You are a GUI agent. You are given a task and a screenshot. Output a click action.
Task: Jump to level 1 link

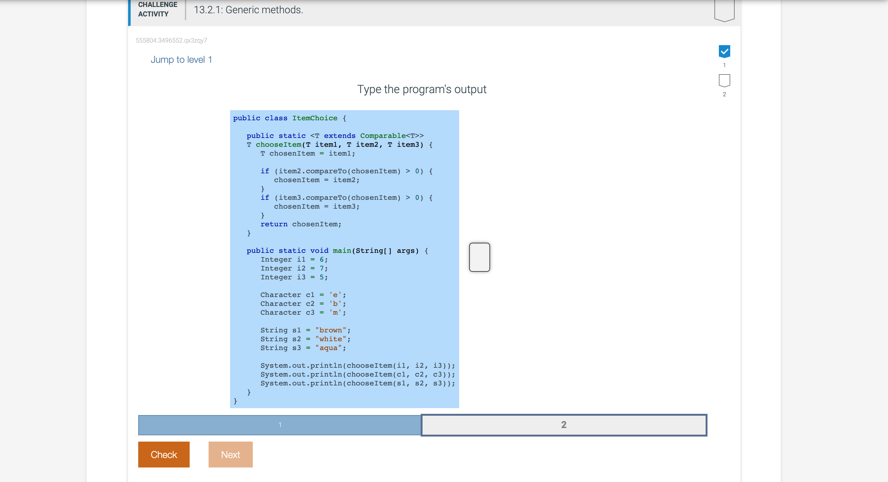click(181, 60)
